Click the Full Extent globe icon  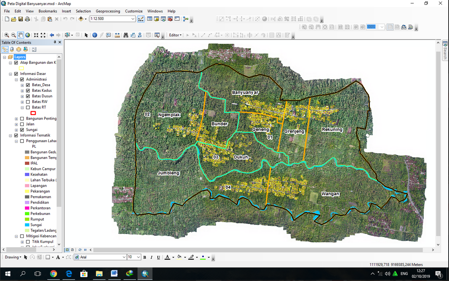(28, 35)
